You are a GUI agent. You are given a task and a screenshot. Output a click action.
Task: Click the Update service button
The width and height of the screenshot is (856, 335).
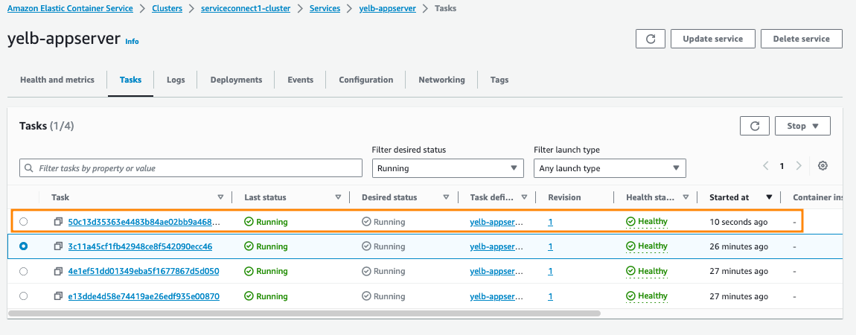coord(712,39)
